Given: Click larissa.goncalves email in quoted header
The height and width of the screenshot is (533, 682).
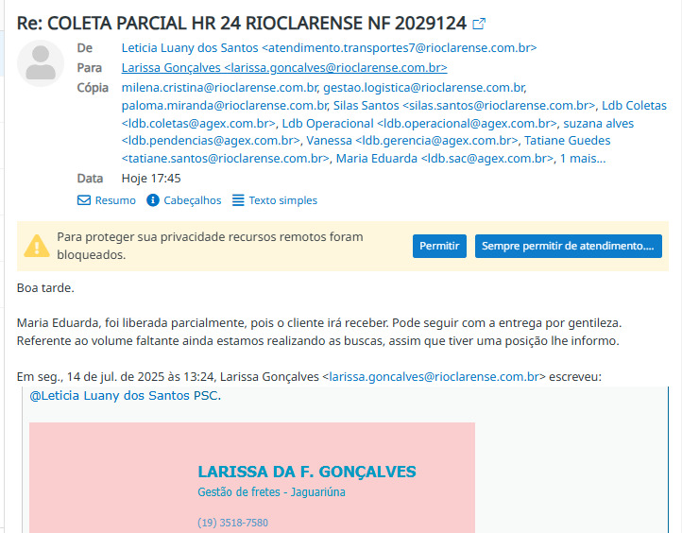Looking at the screenshot, I should 436,376.
